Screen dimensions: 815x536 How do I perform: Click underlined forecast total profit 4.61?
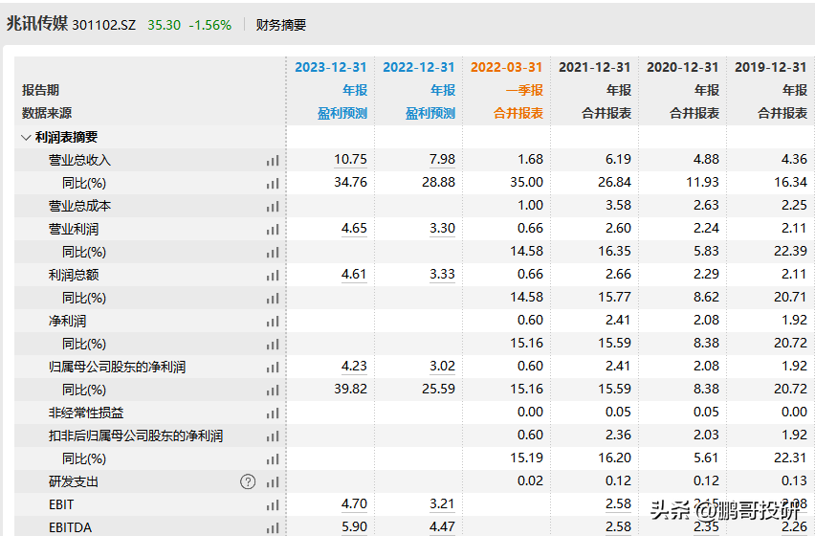354,274
